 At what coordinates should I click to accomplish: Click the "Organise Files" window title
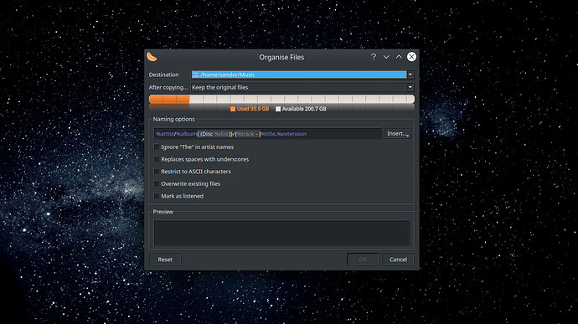(x=281, y=57)
